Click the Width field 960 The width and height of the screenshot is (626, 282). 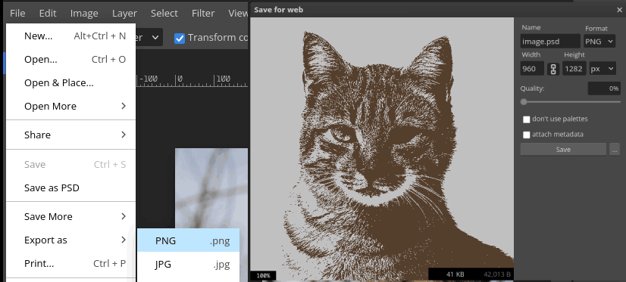tap(532, 69)
